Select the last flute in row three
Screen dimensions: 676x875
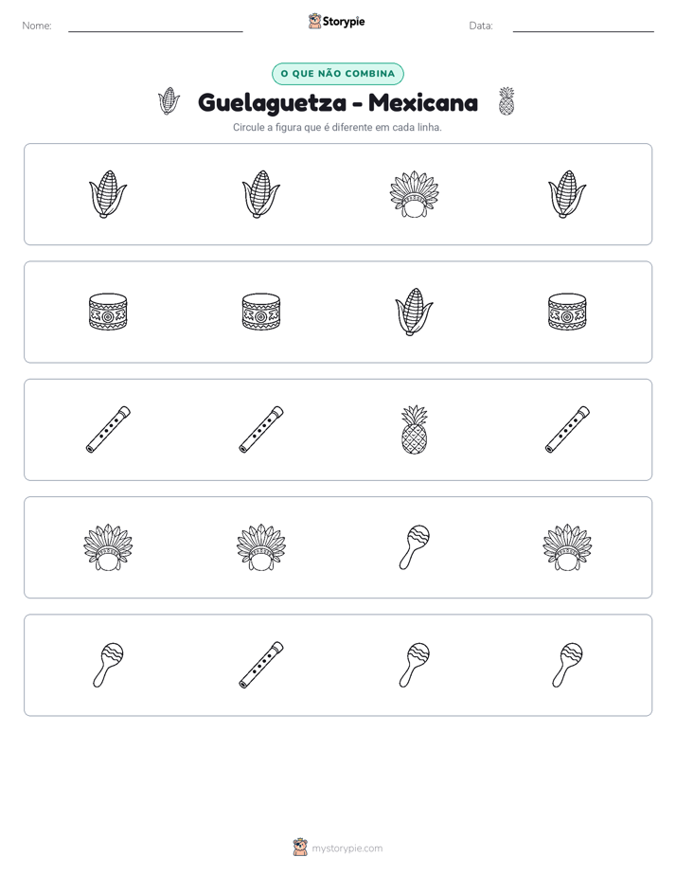[567, 430]
